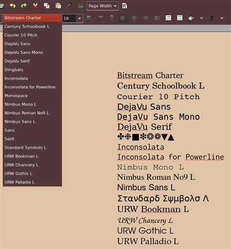Choose Inconsolata for Powerline font

(32, 87)
